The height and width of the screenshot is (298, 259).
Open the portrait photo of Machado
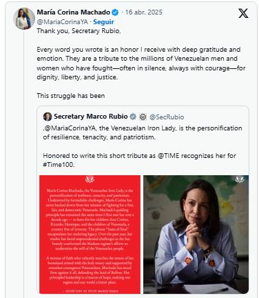(x=196, y=235)
